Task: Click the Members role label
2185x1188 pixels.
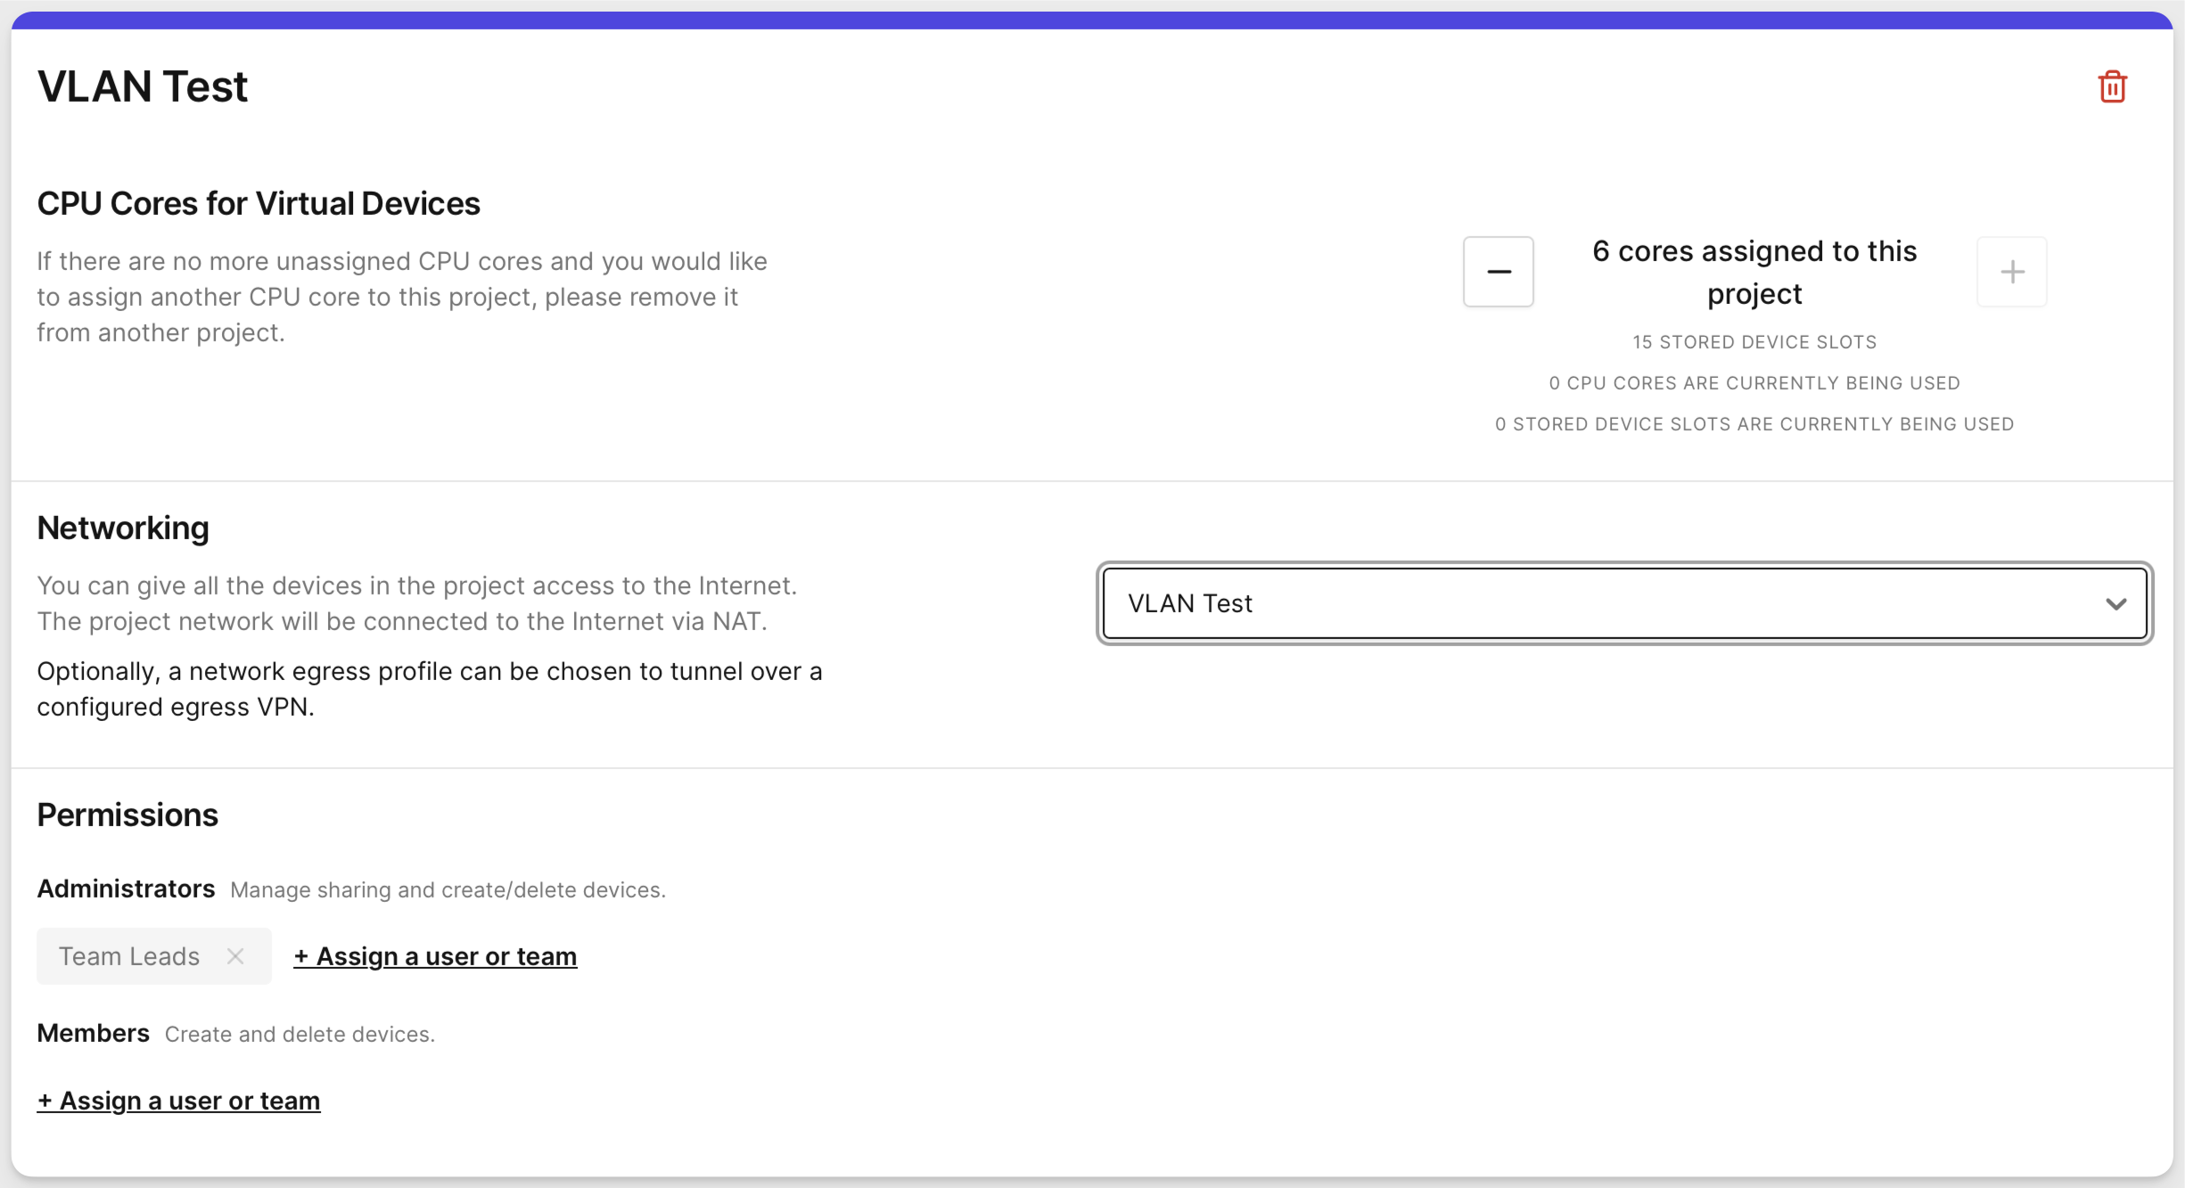Action: (x=93, y=1033)
